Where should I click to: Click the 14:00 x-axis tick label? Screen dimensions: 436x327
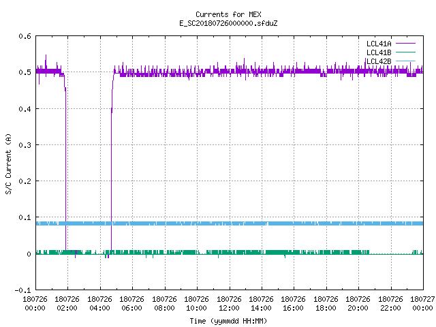point(261,308)
